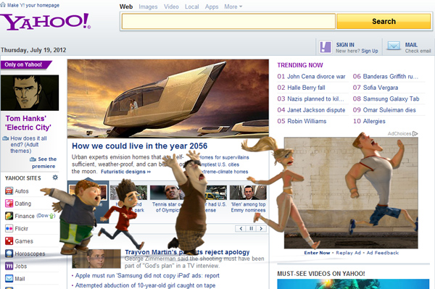
Task: Open the Finance icon in Yahoo! Sites
Action: 9,216
